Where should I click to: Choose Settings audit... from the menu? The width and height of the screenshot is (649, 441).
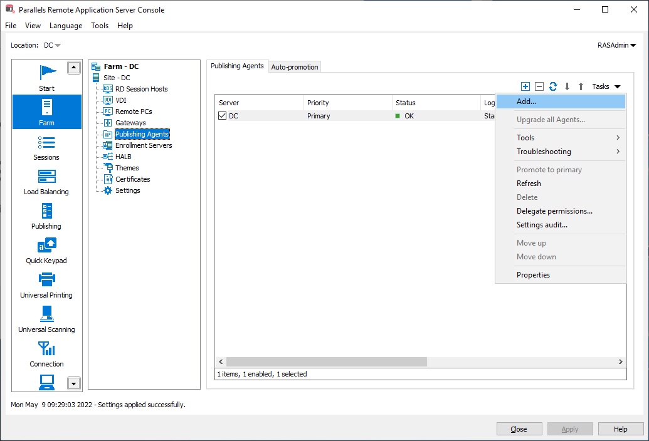[x=561, y=225]
